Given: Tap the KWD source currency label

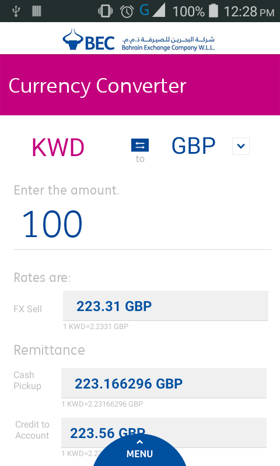Looking at the screenshot, I should point(58,147).
